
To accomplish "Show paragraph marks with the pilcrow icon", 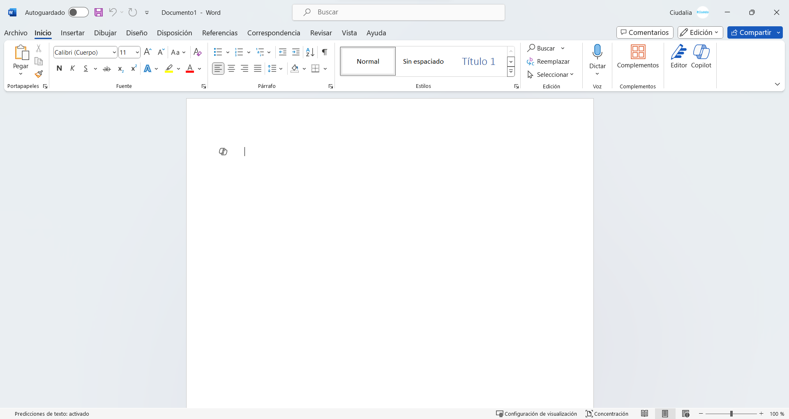I will 324,52.
